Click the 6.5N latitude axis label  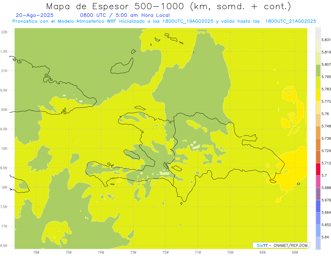4,246
